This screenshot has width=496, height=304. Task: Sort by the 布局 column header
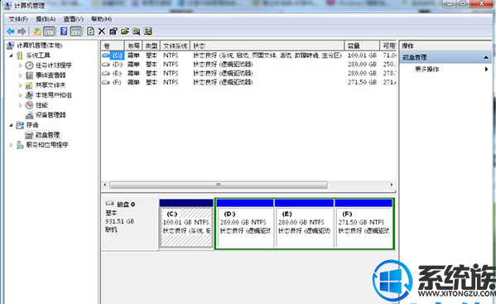133,46
